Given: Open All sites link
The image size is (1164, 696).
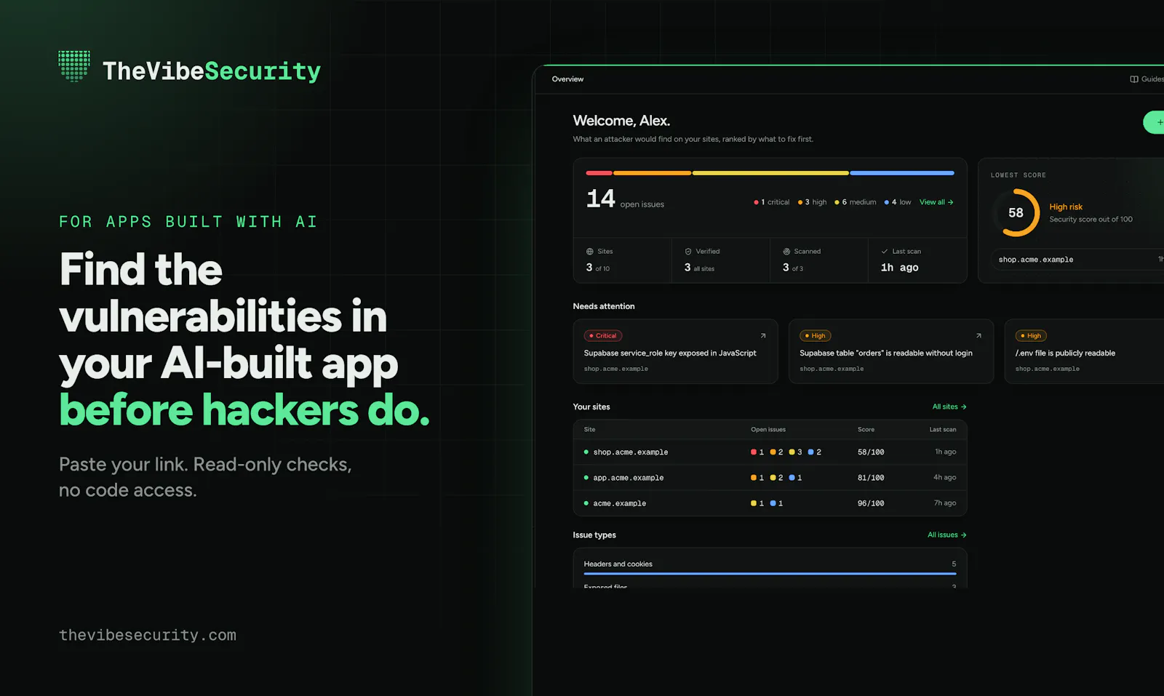Looking at the screenshot, I should [949, 407].
